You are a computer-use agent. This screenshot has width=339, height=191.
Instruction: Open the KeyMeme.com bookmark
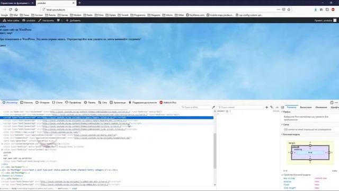(195, 15)
